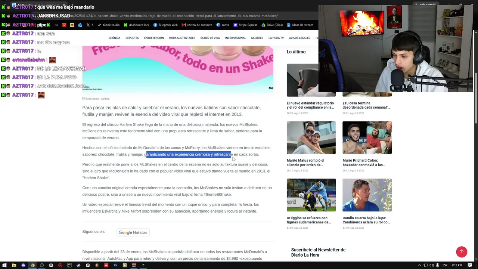This screenshot has width=478, height=269.
Task: Open the Telegram Web bookmark
Action: pyautogui.click(x=165, y=25)
